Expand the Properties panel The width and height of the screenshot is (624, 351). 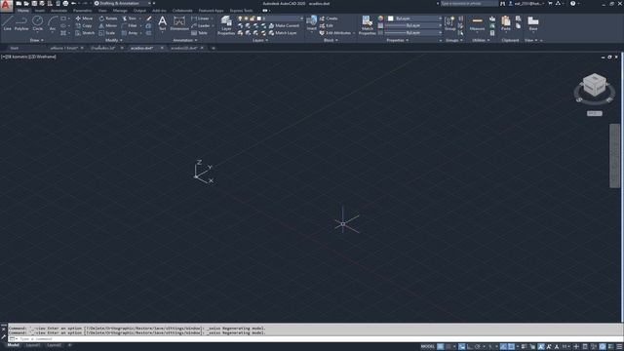point(398,40)
